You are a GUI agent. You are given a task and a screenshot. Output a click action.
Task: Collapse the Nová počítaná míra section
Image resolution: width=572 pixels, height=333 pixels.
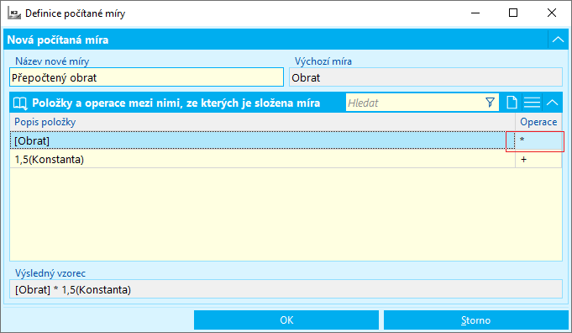tap(558, 40)
